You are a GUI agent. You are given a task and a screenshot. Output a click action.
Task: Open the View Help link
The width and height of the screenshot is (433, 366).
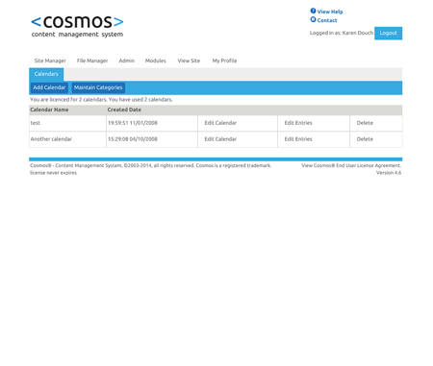point(330,12)
